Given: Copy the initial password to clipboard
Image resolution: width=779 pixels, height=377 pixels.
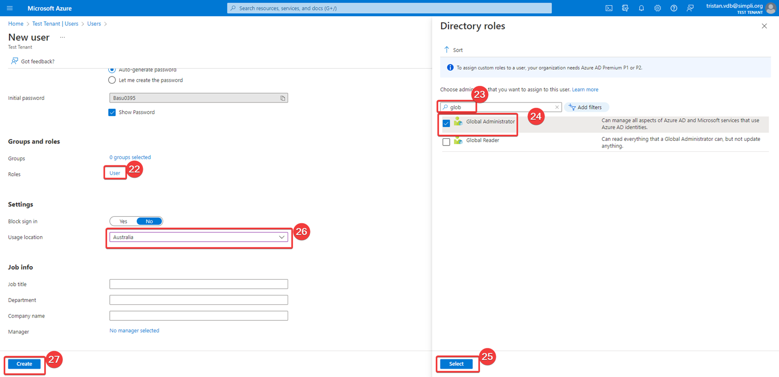Looking at the screenshot, I should [282, 98].
